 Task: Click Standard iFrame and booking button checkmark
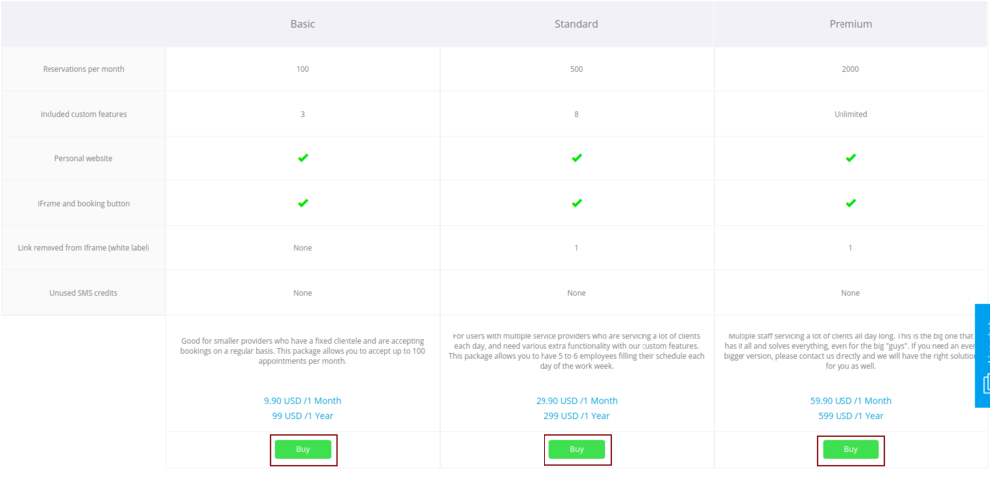(x=577, y=203)
